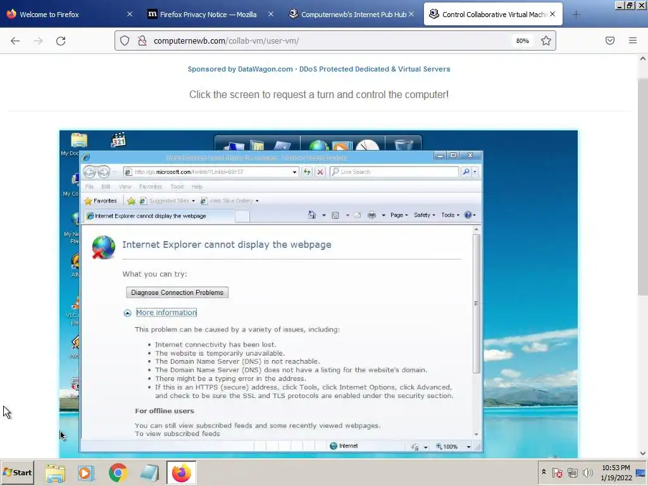
Task: Open Web Slice Gallery dropdown
Action: [x=230, y=201]
